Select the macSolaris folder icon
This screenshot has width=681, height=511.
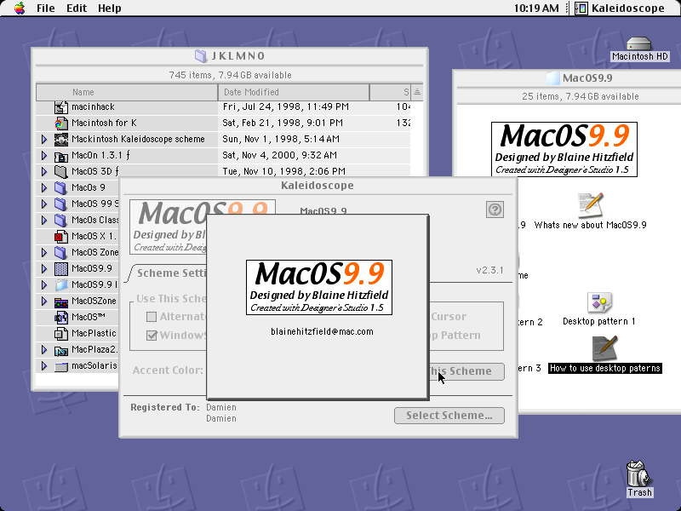[61, 366]
